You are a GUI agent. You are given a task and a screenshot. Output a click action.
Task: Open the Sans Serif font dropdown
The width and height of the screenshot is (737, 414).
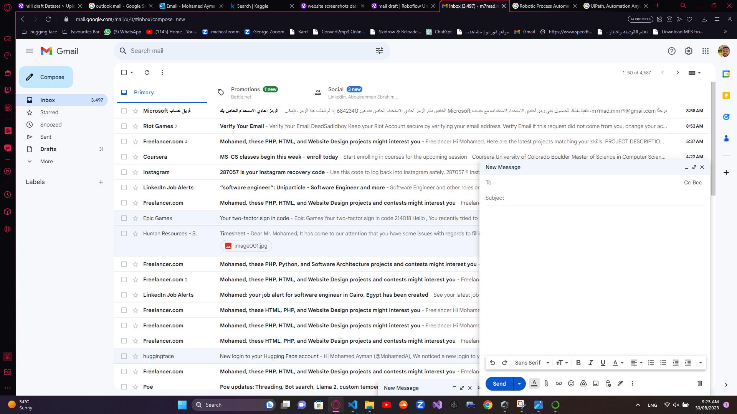click(x=532, y=363)
